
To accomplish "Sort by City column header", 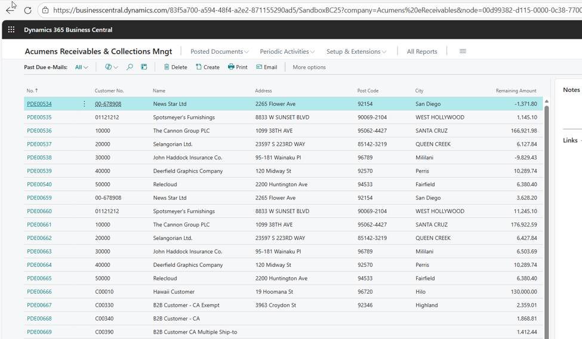I will tap(419, 91).
